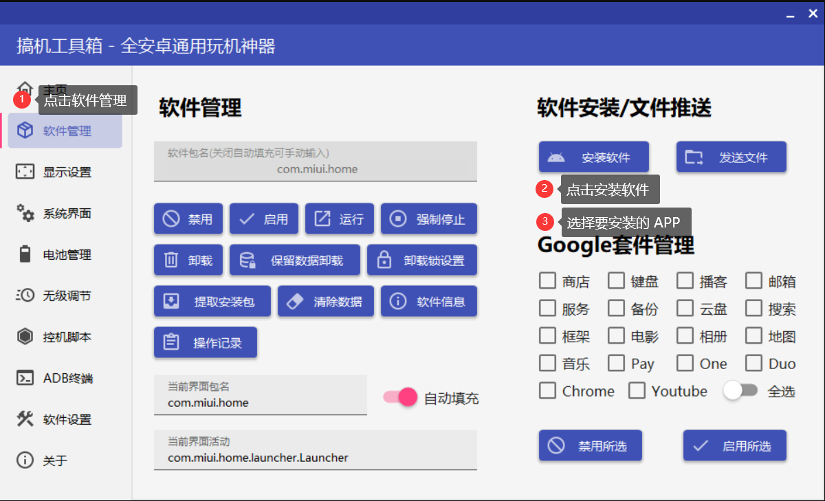Click the 禁用 ban icon button
825x501 pixels.
(x=171, y=219)
